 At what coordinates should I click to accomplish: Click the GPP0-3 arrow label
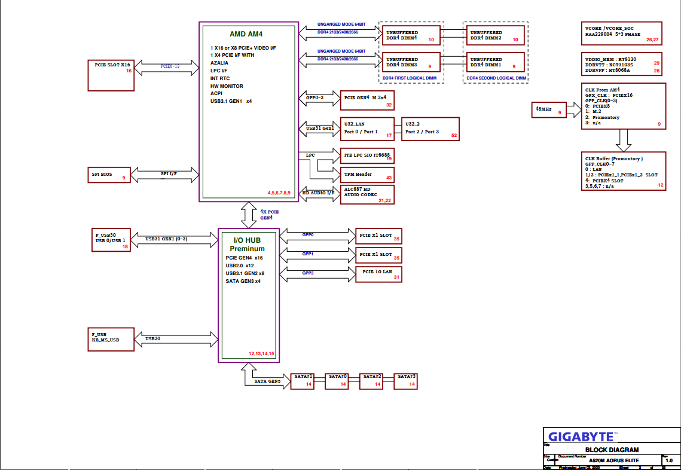pyautogui.click(x=314, y=97)
